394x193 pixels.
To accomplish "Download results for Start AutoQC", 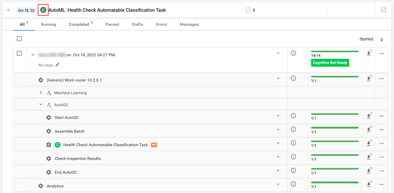I will [x=369, y=116].
